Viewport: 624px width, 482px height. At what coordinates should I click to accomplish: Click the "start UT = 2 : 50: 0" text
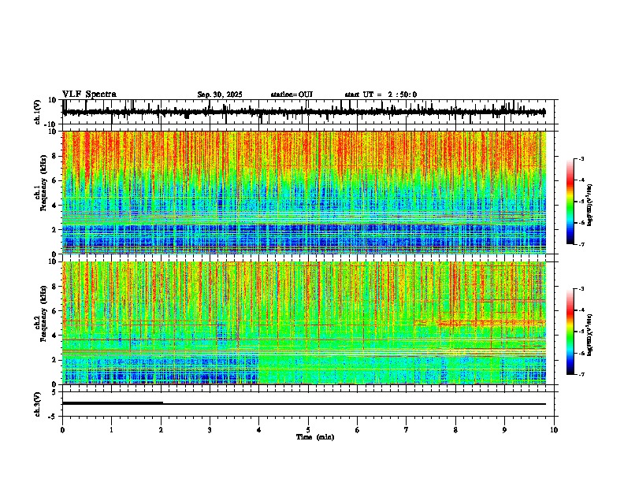pyautogui.click(x=381, y=95)
